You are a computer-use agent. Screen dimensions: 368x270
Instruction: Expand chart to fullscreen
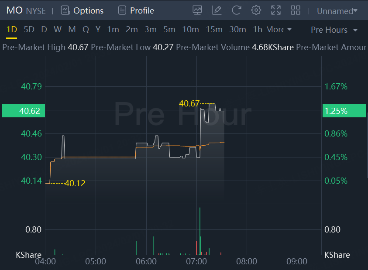276,10
